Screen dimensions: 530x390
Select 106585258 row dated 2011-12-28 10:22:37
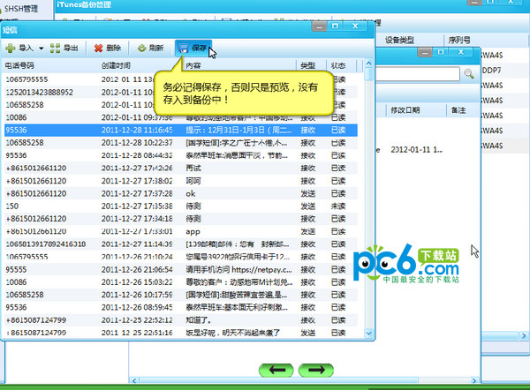pos(181,143)
